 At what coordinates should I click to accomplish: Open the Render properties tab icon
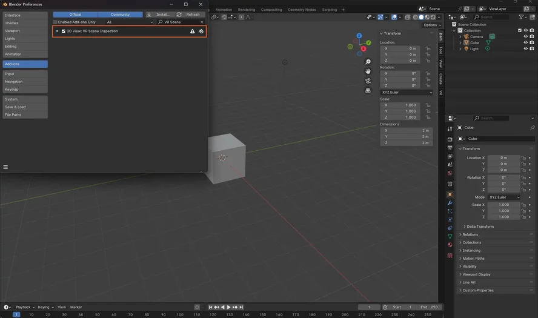point(450,139)
